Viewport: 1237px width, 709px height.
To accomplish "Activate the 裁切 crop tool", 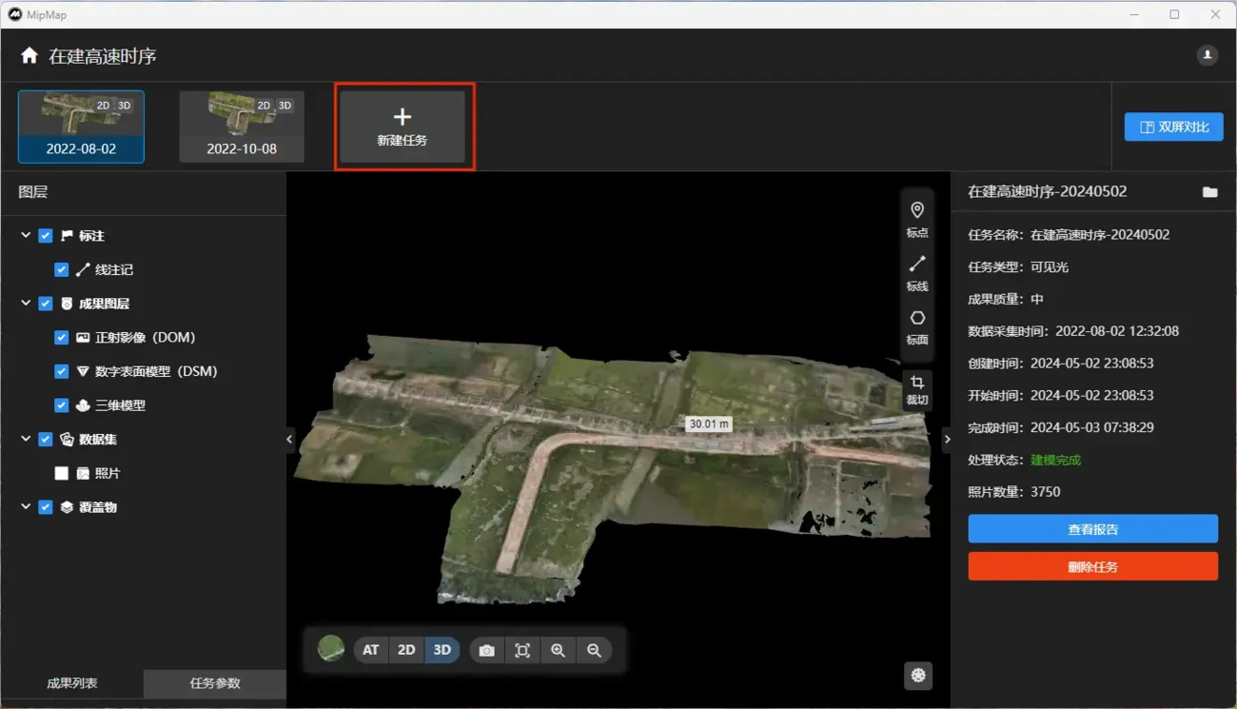I will point(917,390).
